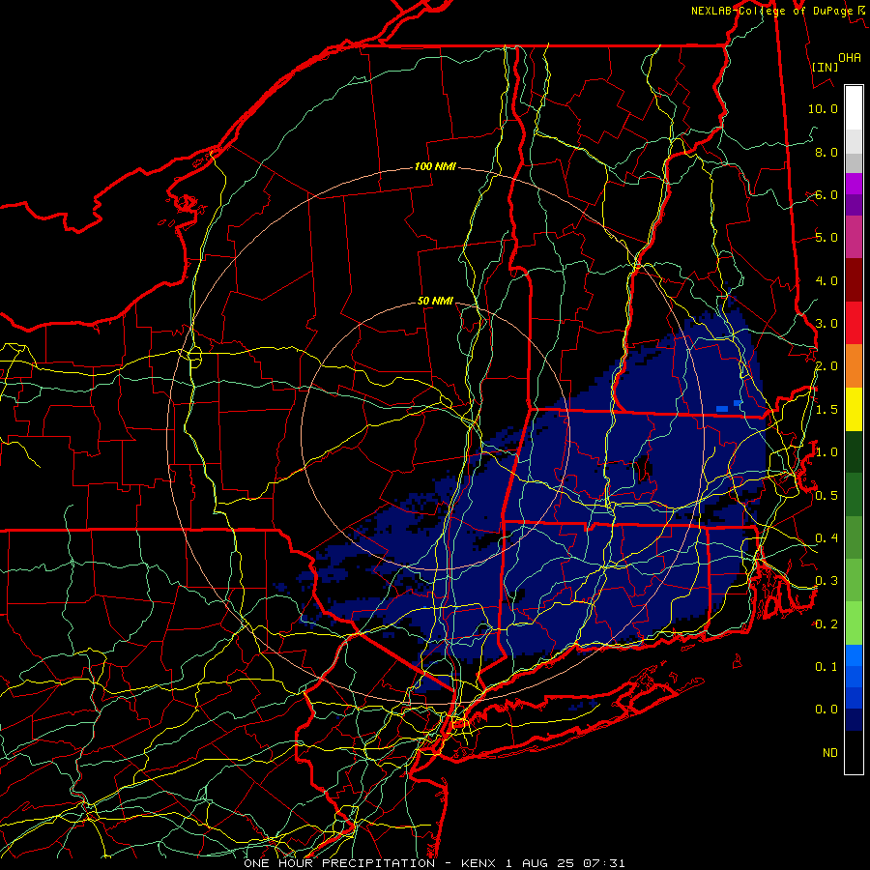Click the 8.0 legend value

point(826,152)
